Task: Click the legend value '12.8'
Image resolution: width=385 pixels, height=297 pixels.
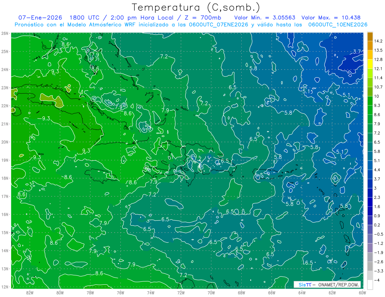Action: tap(378, 59)
